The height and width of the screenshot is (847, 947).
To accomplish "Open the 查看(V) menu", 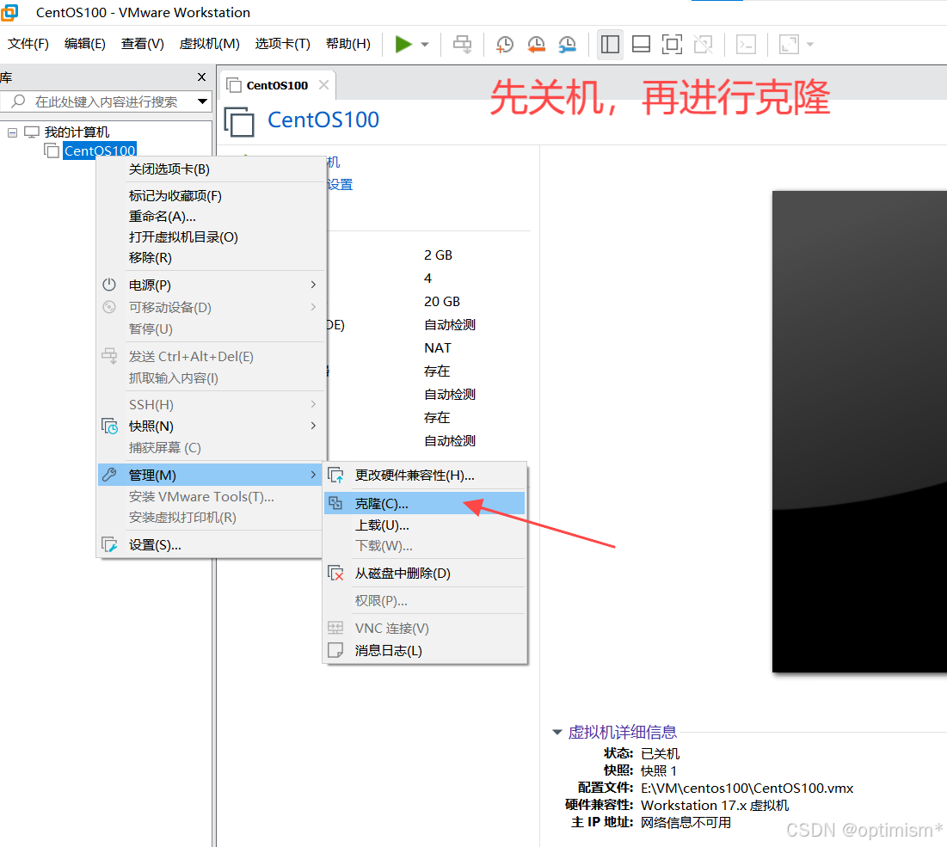I will (142, 44).
